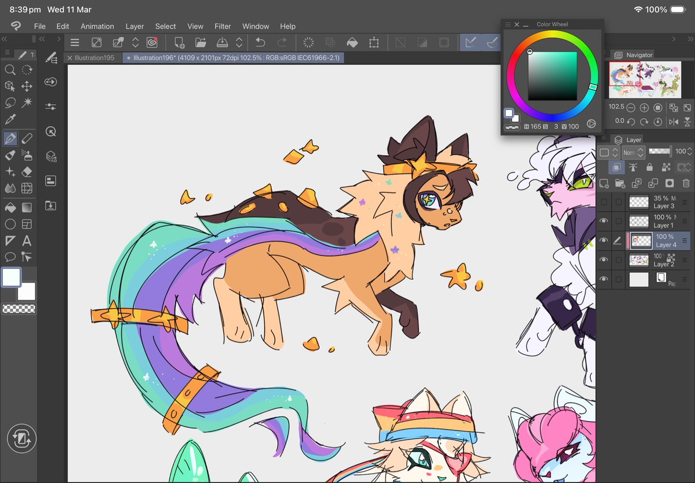Image resolution: width=695 pixels, height=483 pixels.
Task: Choose the Text tool
Action: coord(27,240)
